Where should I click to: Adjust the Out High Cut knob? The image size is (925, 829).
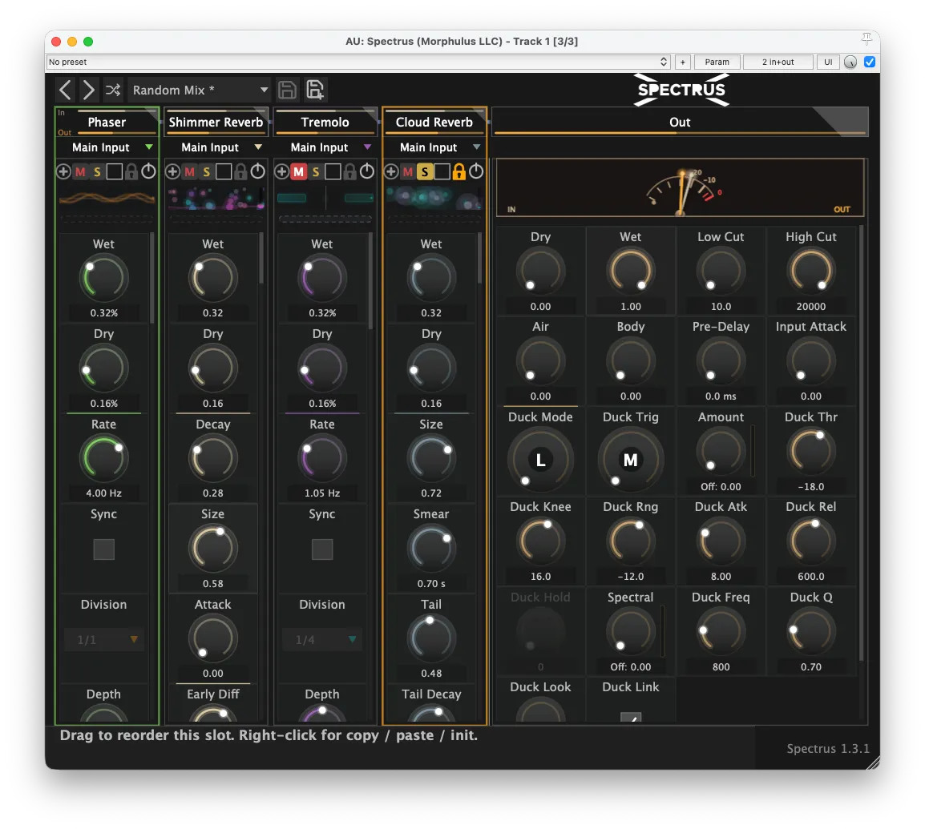point(810,272)
